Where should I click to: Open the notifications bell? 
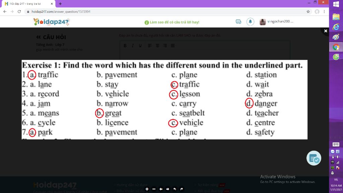250,22
